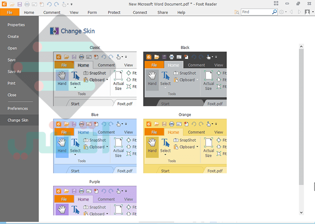The width and height of the screenshot is (315, 224).
Task: Click the user account avatar icon
Action: (x=307, y=12)
